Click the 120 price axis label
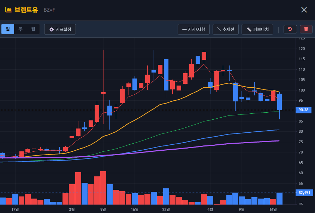Image resolution: width=315 pixels, height=213 pixels. [302, 49]
